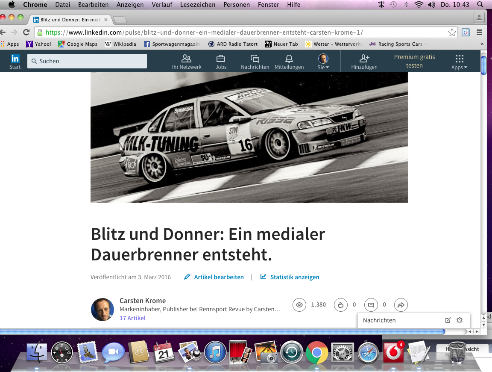Viewport: 492px width, 372px height.
Task: Open Google Maps bookmark
Action: 78,44
